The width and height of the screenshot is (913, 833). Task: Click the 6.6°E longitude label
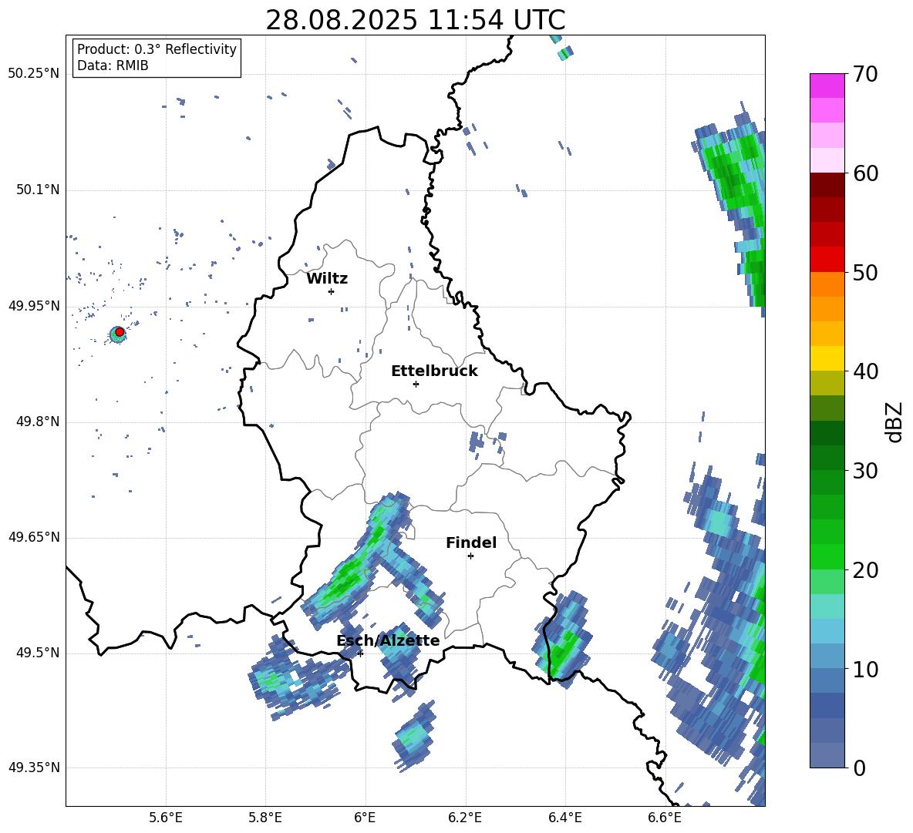[665, 818]
